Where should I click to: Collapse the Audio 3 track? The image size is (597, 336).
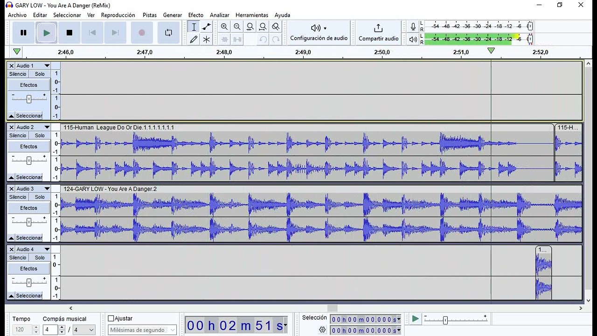pyautogui.click(x=11, y=238)
